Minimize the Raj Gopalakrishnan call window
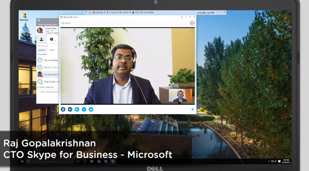This screenshot has width=309, height=171. pos(186,17)
